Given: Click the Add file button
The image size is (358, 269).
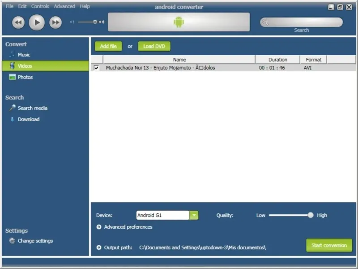Looking at the screenshot, I should pos(108,46).
